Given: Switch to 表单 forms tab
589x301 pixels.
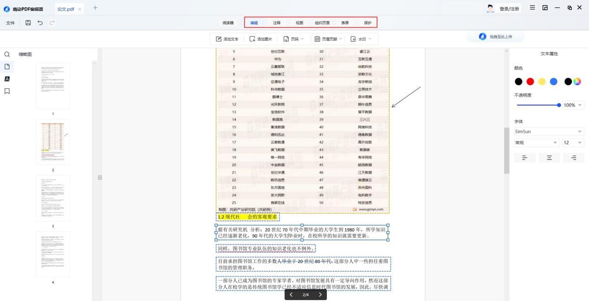Looking at the screenshot, I should point(345,23).
